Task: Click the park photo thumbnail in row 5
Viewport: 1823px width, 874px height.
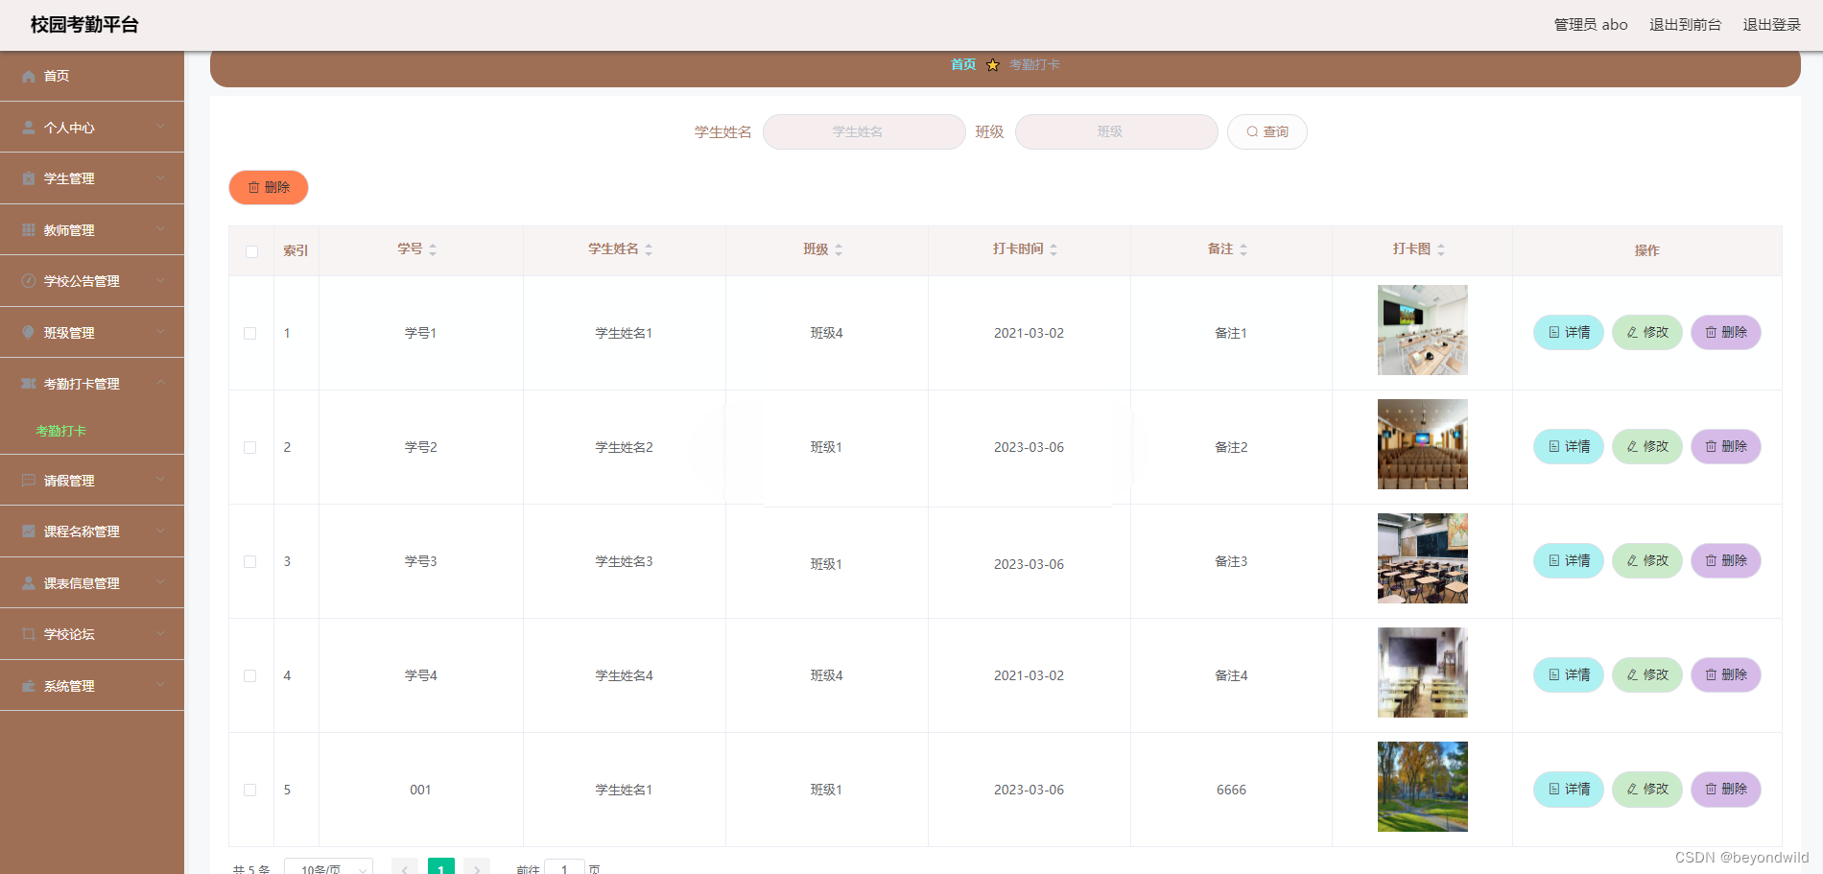Action: click(x=1422, y=787)
